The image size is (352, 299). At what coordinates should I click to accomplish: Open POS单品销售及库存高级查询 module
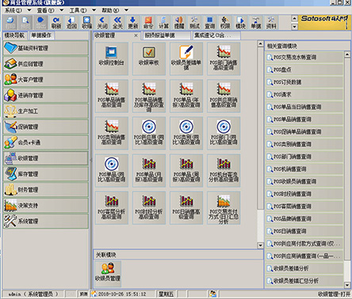pos(149,97)
